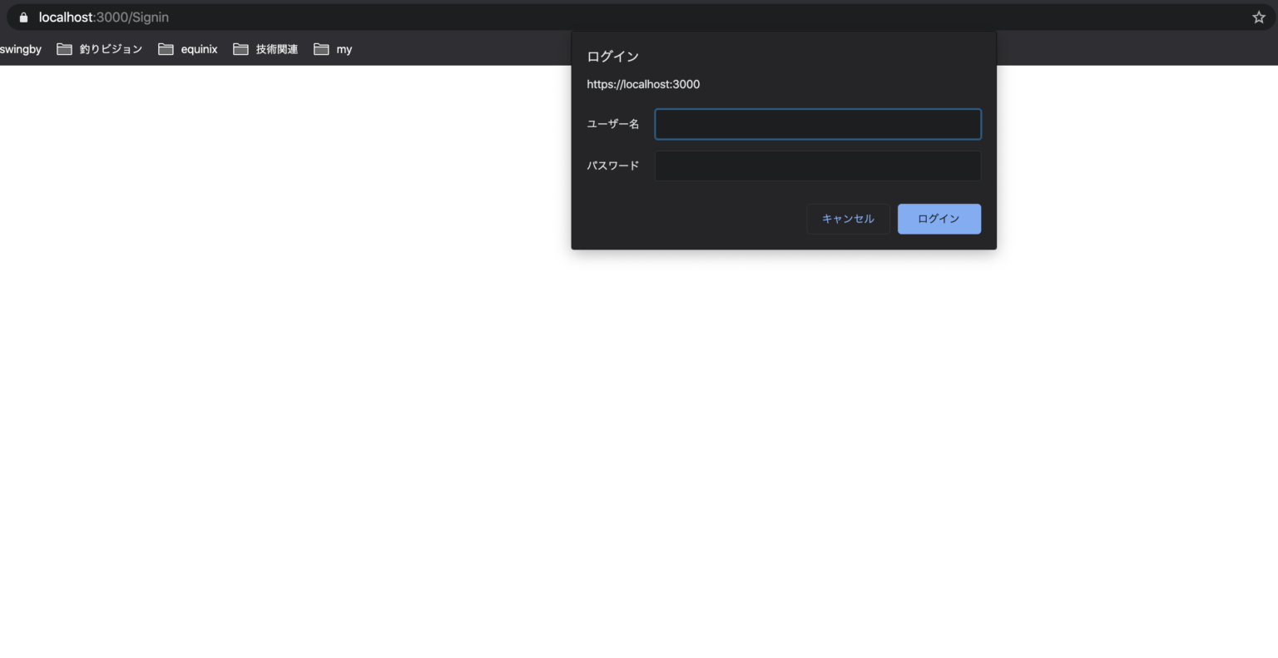Image resolution: width=1278 pixels, height=658 pixels.
Task: Click the https://localhost:3000 text in the dialog
Action: (x=643, y=84)
